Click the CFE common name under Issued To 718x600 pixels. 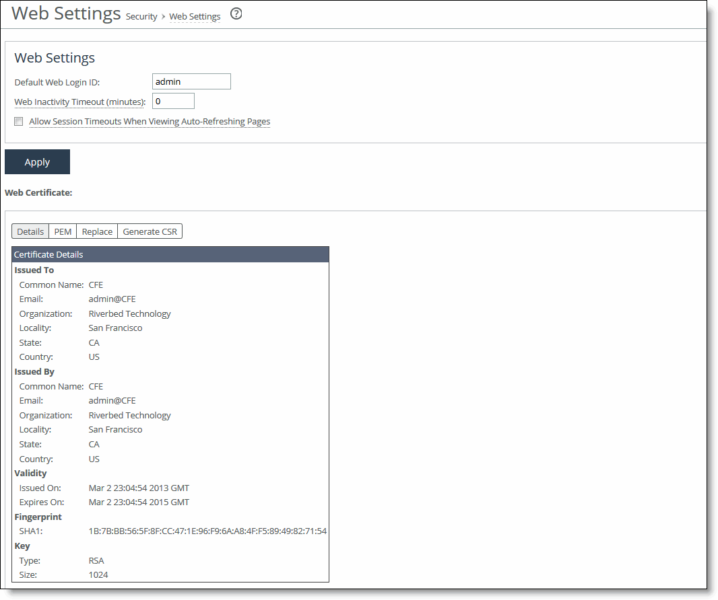95,285
